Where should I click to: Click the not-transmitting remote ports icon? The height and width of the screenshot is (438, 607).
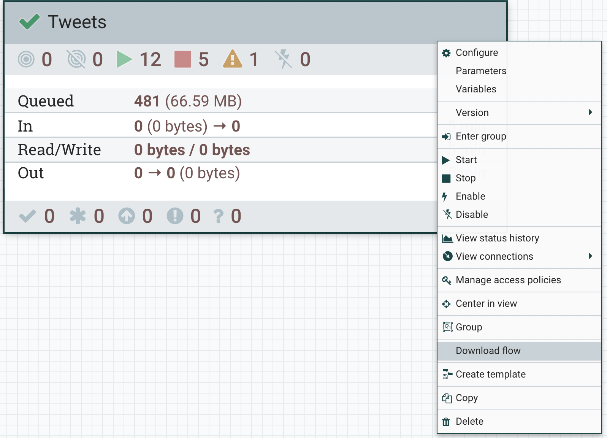pyautogui.click(x=76, y=59)
